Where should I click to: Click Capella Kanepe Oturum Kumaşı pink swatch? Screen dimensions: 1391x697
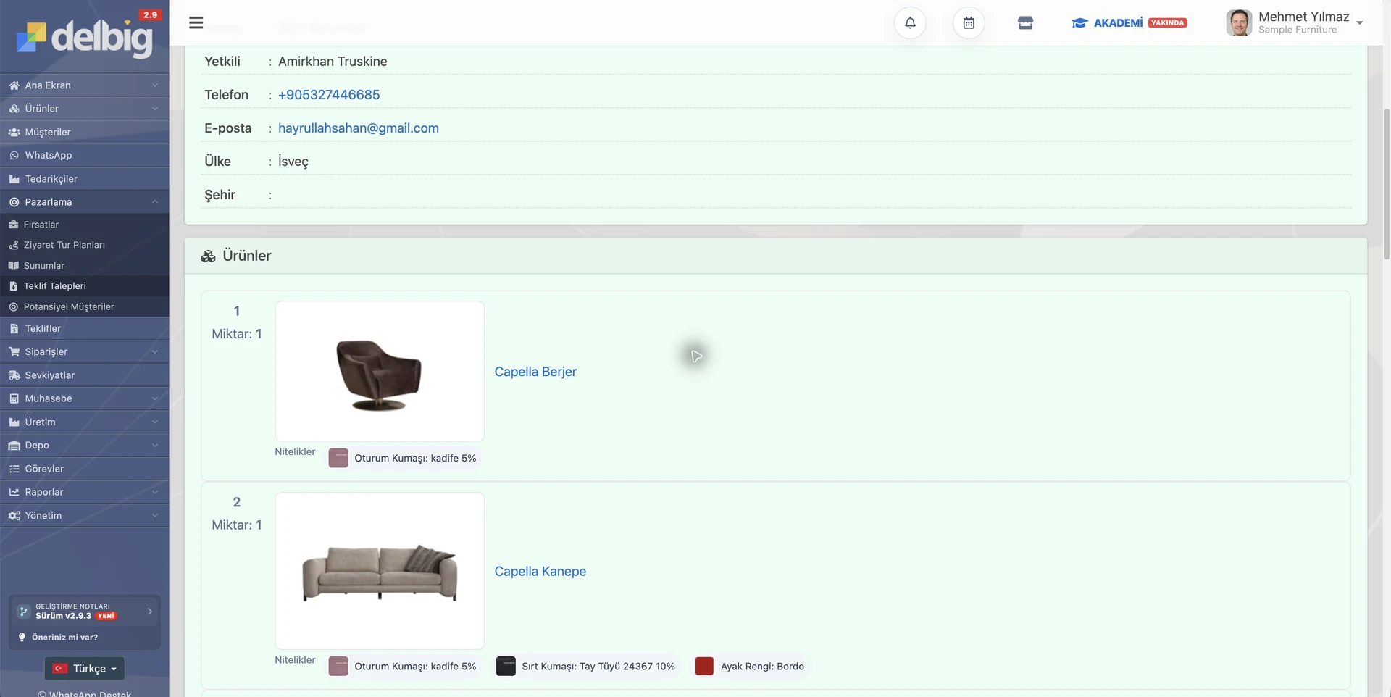tap(338, 666)
